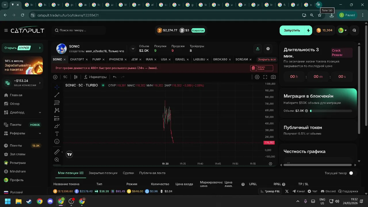Viewport: 368px width, 207px height.
Task: Collapse the drawing toolbar with side arrow
Action: [62, 152]
